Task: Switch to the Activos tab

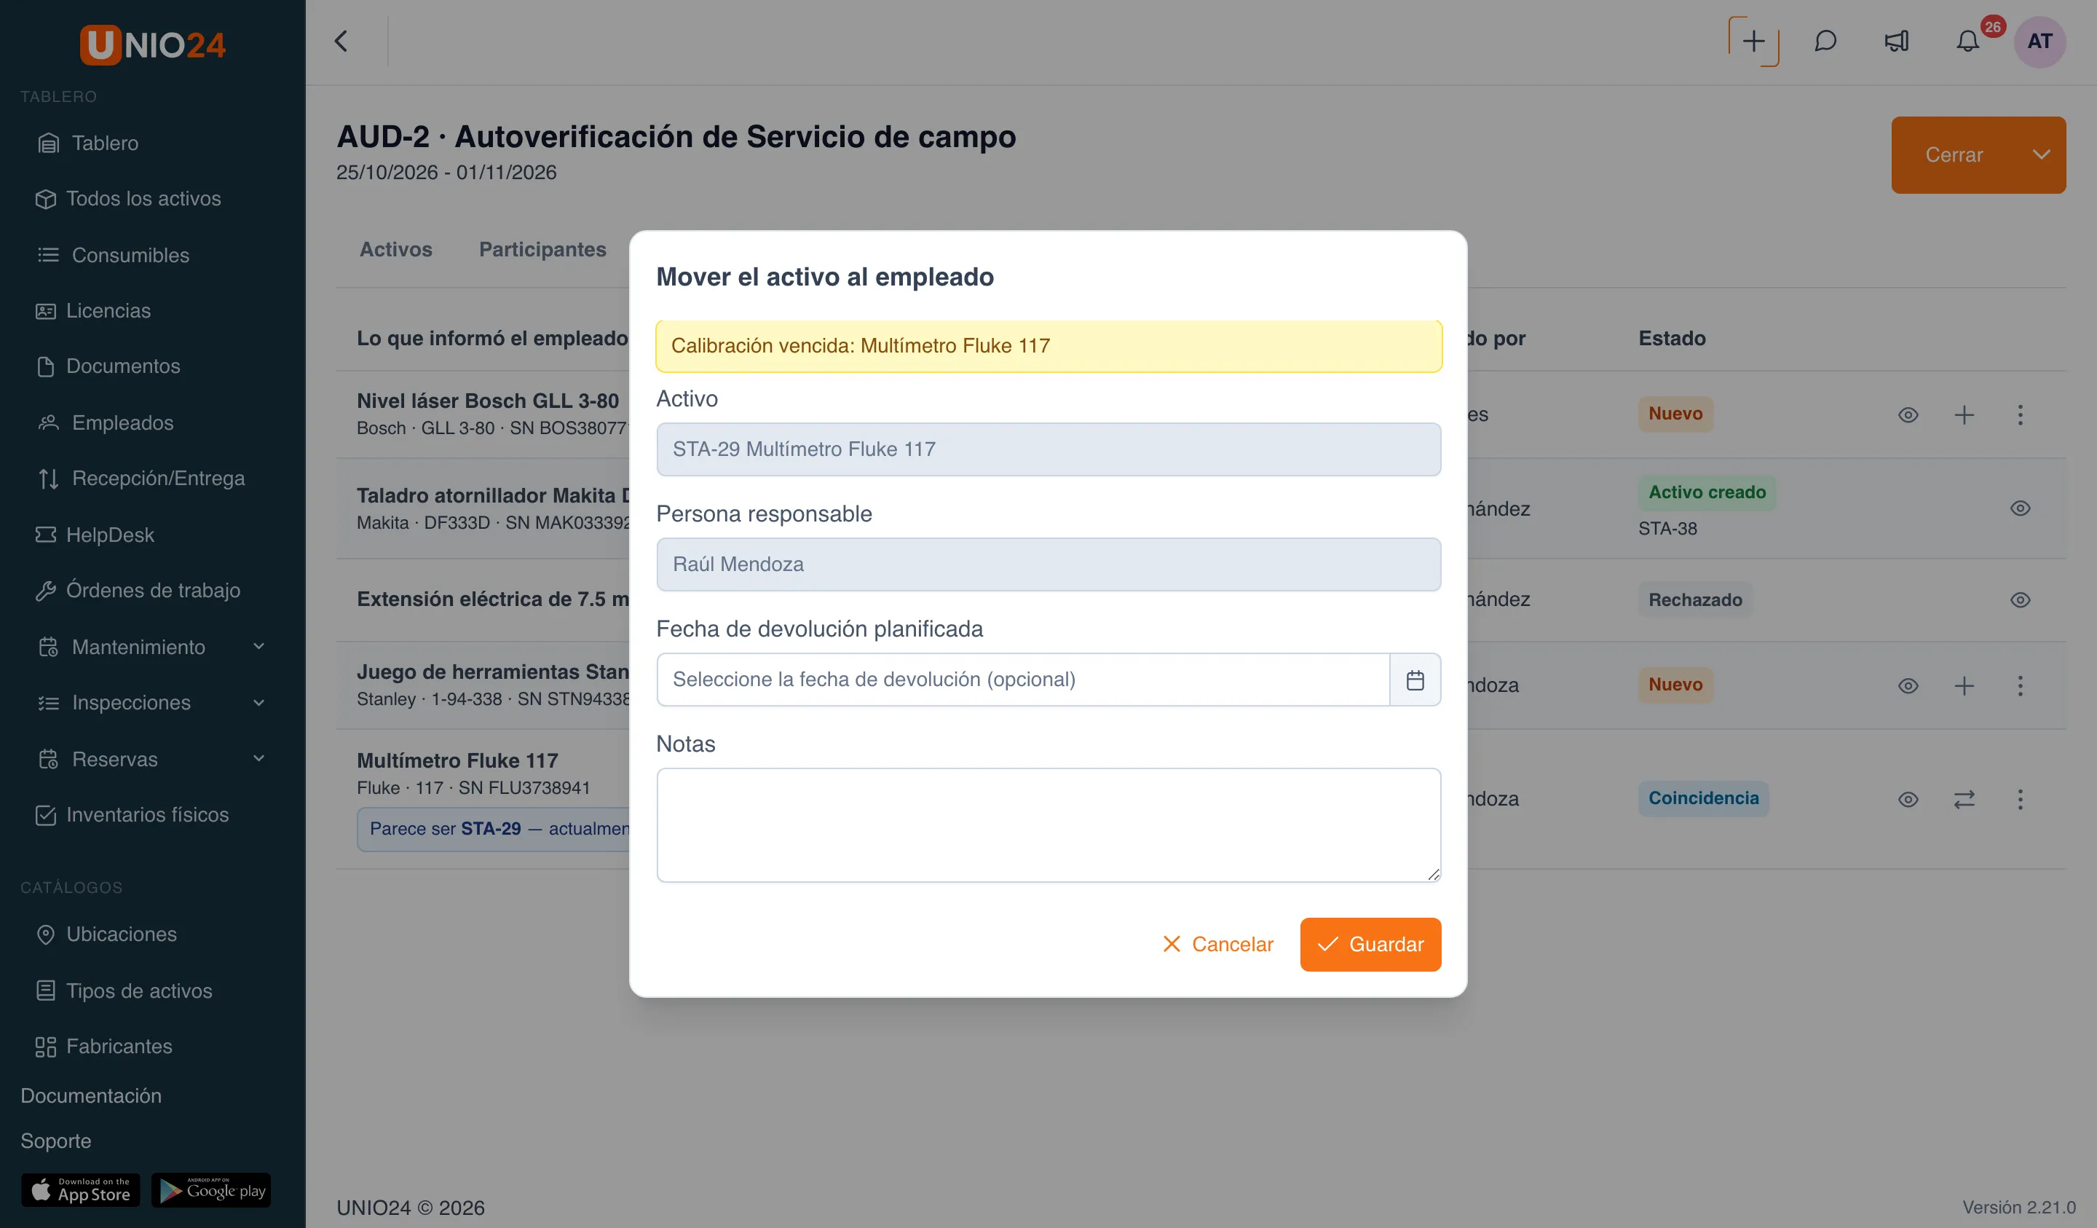Action: coord(395,249)
